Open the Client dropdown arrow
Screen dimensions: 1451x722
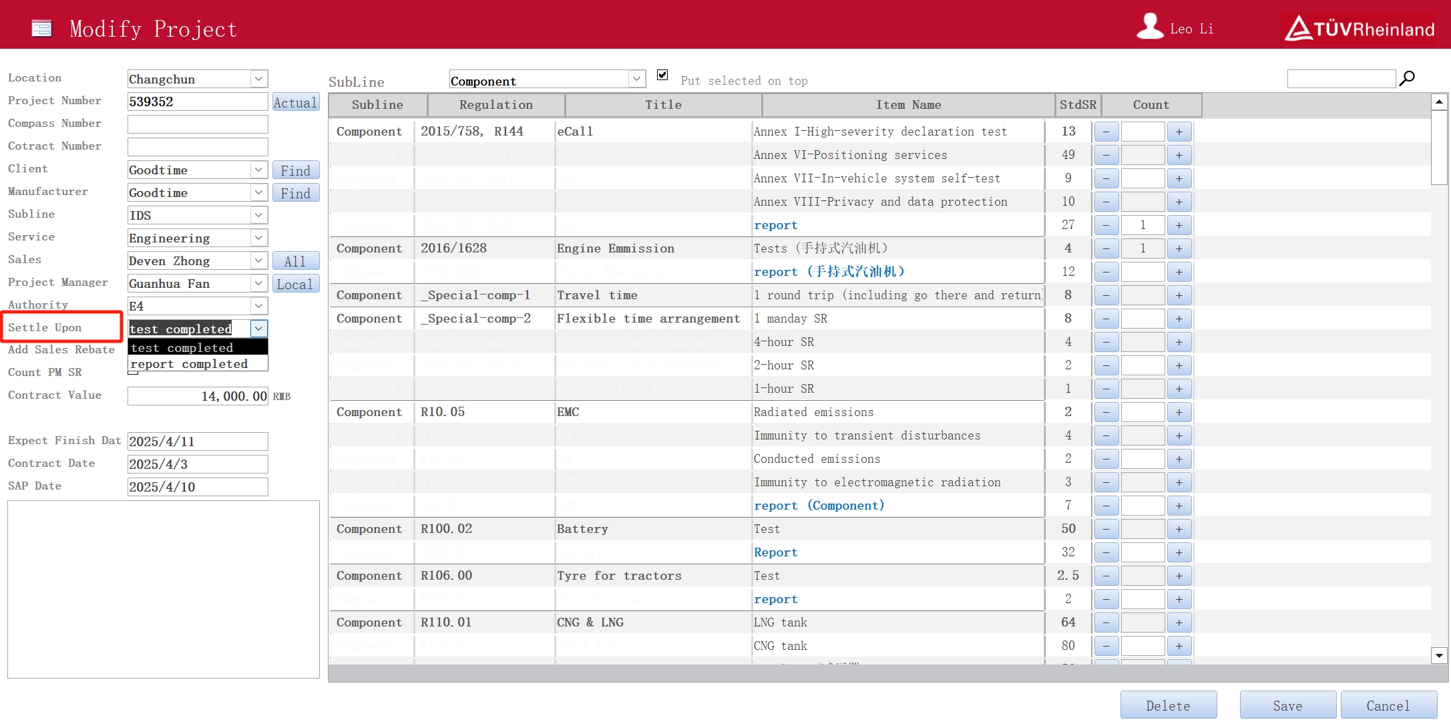click(x=258, y=170)
